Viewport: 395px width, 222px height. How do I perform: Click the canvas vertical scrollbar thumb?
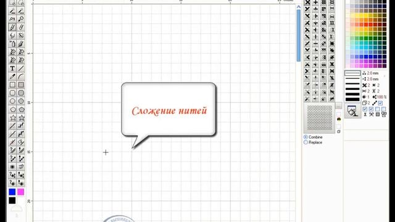299,35
